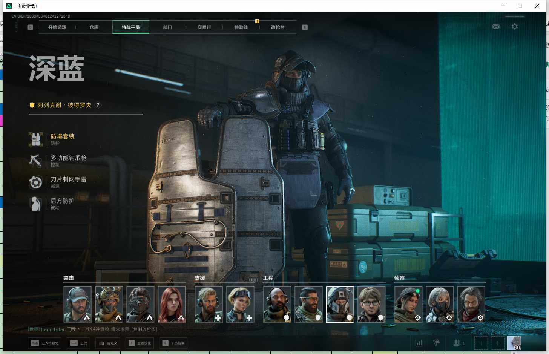Viewport: 549px width, 354px height.
Task: Switch to the 仓库 tab
Action: [94, 27]
